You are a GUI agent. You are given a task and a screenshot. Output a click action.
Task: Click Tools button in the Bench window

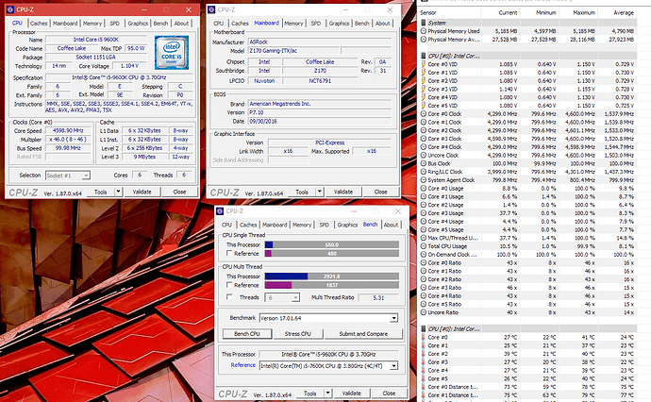point(310,394)
